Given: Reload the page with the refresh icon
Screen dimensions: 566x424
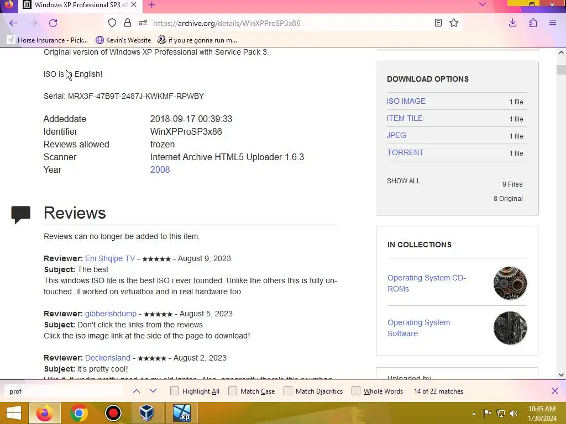Looking at the screenshot, I should click(53, 23).
